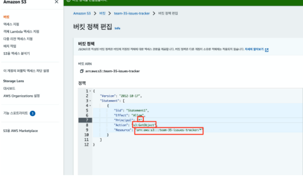Close the Amazon S3 sidebar panel
303x176 pixels.
coord(57,2)
